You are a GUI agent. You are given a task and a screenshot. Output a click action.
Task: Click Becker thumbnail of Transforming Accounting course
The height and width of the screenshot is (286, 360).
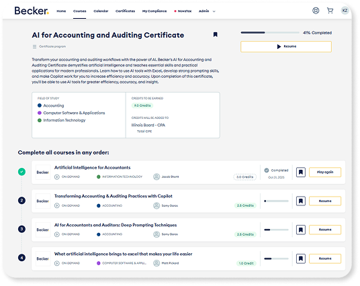pos(43,201)
